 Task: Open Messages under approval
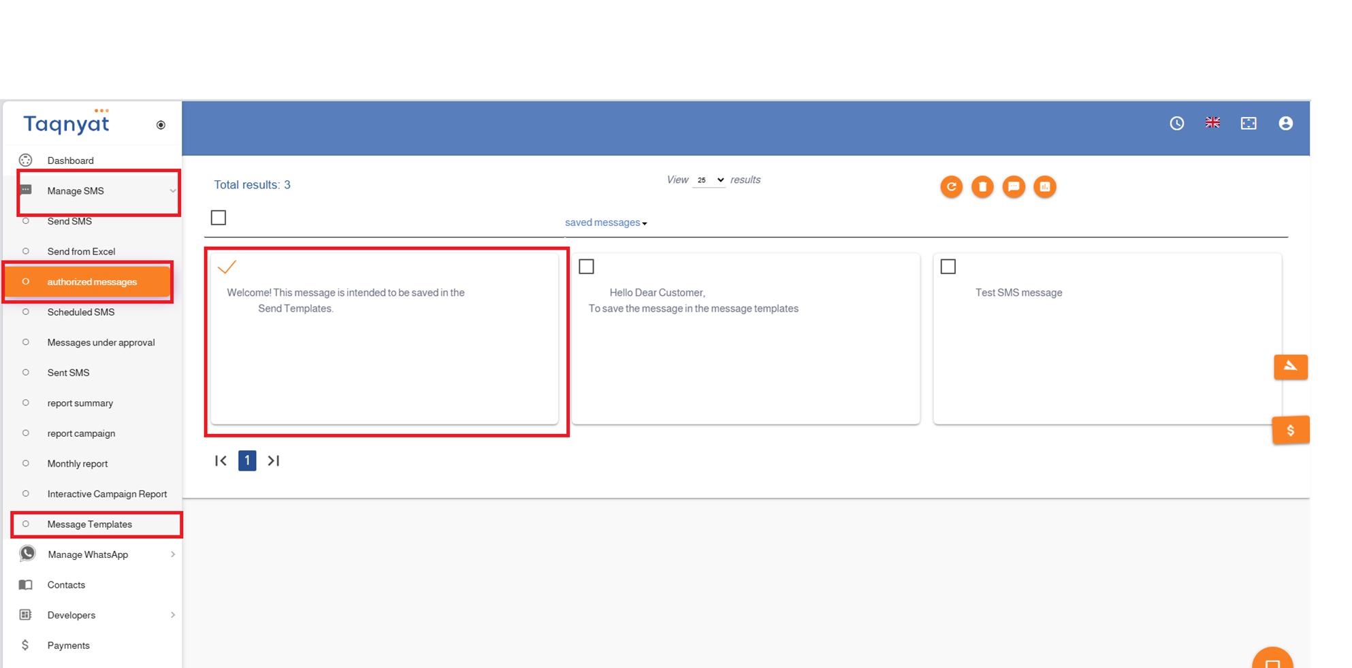(101, 342)
